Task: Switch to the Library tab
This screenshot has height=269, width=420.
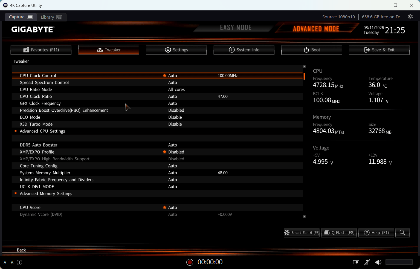Action: point(51,17)
